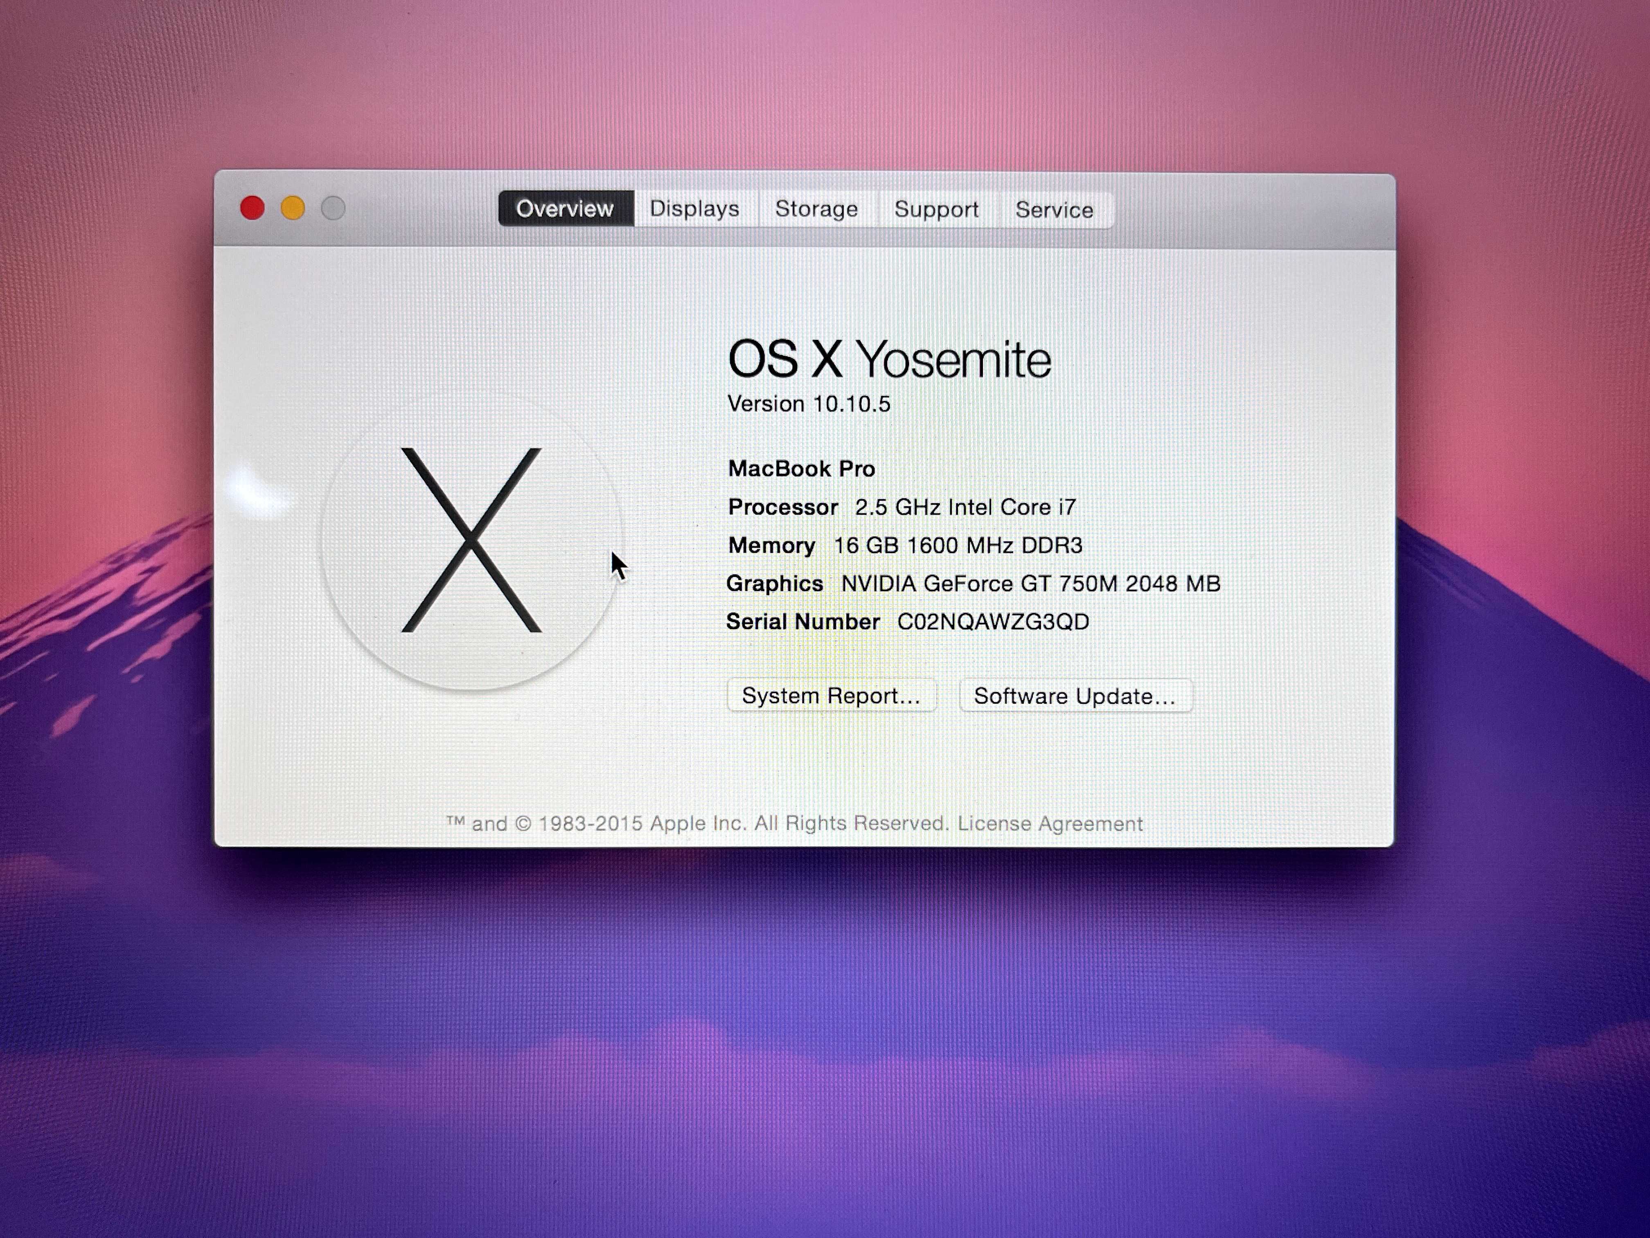Open the Storage tab
This screenshot has height=1238, width=1650.
pos(817,209)
